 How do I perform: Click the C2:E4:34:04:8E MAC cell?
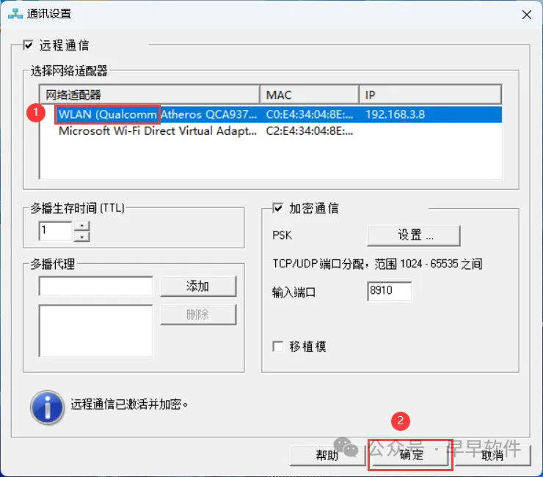[310, 131]
